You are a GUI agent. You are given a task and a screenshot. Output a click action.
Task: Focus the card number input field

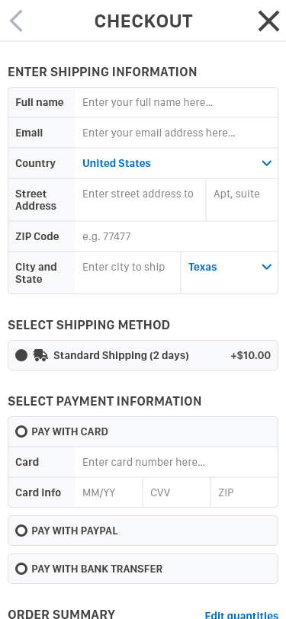[176, 462]
